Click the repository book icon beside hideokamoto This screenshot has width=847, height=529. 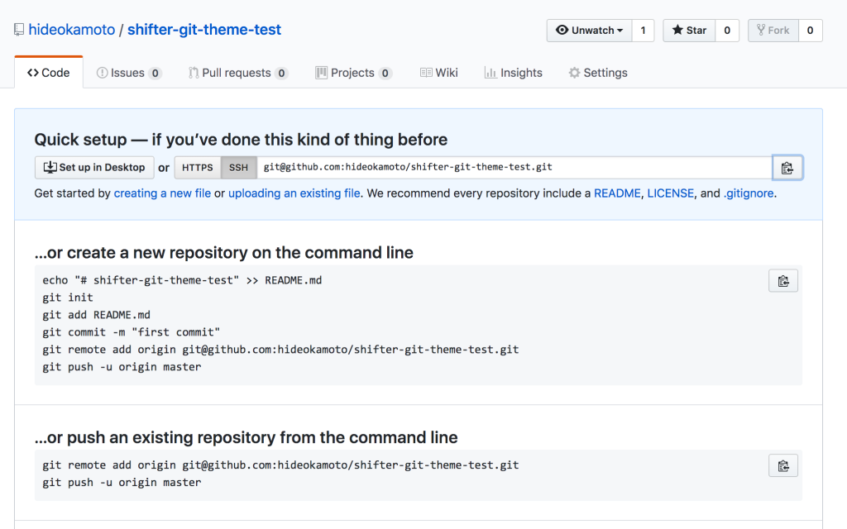19,30
